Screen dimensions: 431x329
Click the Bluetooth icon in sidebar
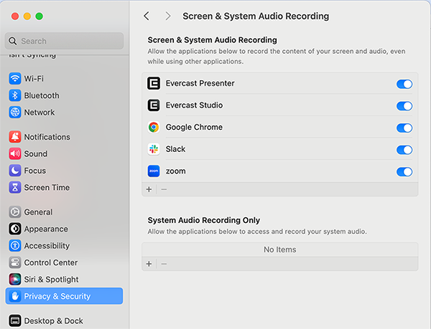point(15,95)
